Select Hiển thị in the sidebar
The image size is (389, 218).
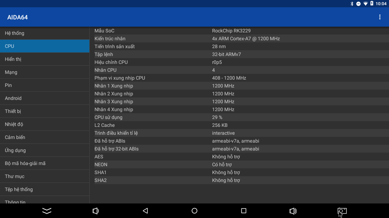click(45, 59)
